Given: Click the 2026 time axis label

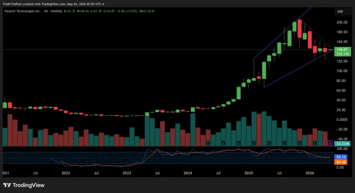Looking at the screenshot, I should [310, 173].
